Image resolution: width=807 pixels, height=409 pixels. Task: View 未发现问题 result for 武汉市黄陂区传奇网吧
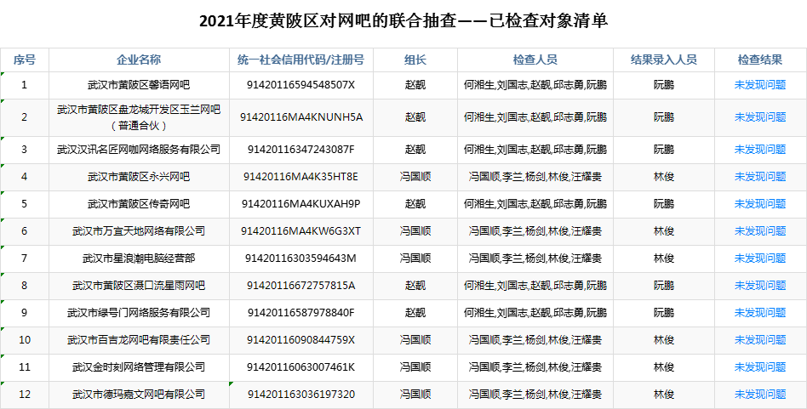759,204
